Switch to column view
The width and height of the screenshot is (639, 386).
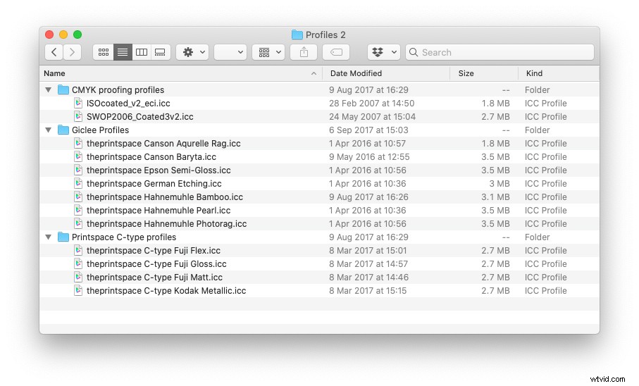(x=142, y=52)
